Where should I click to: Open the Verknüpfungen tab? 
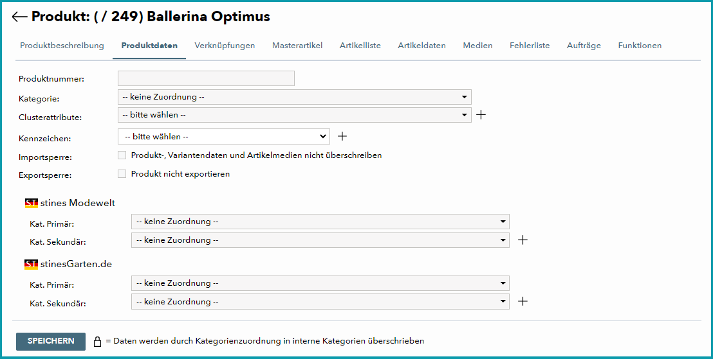[x=225, y=46]
